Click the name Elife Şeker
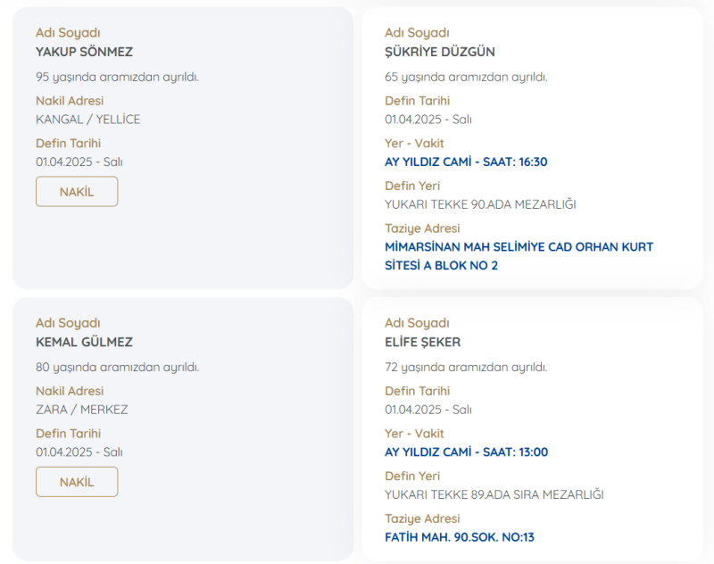714x564 pixels. 423,342
